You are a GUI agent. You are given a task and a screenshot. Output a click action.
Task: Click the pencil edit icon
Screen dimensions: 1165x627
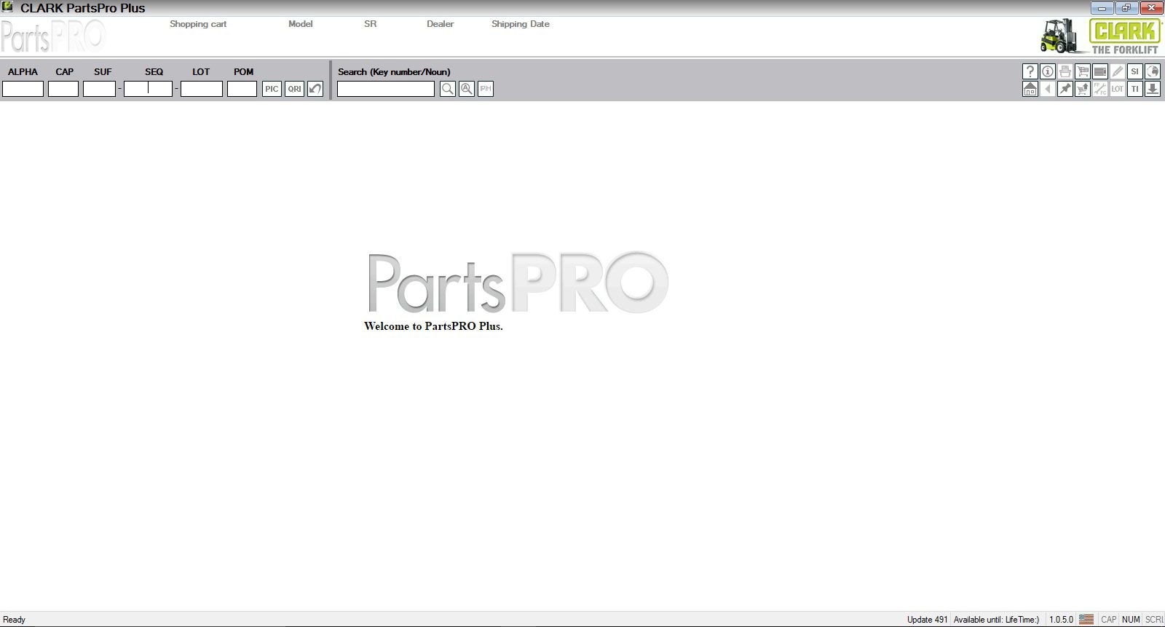click(1117, 71)
